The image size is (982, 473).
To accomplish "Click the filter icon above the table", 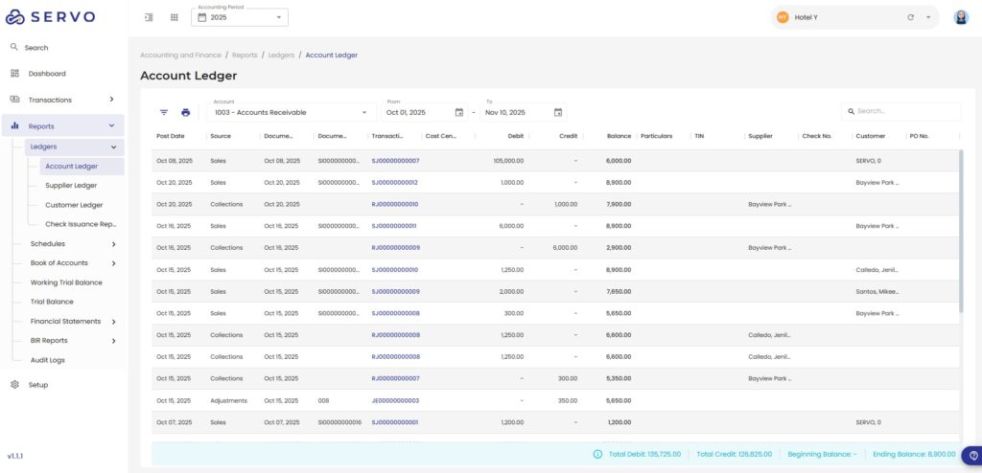I will point(164,112).
